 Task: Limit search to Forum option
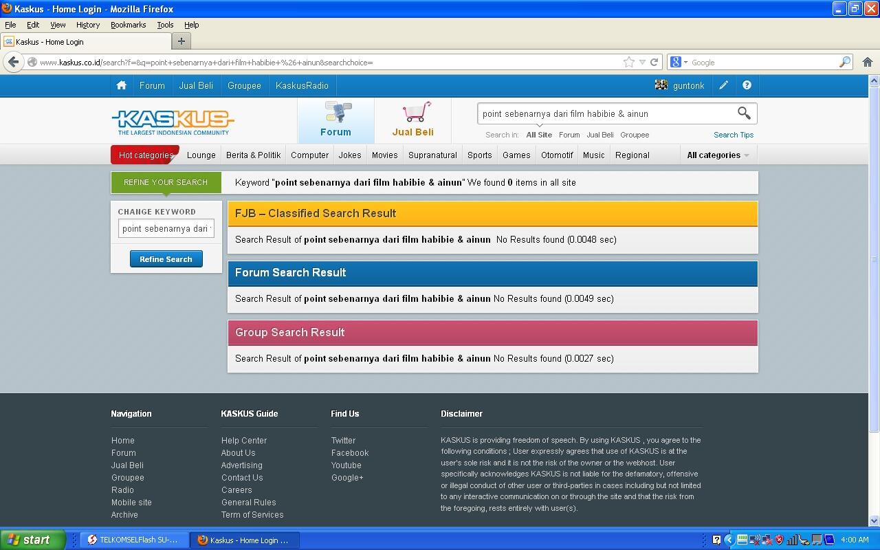[x=569, y=135]
